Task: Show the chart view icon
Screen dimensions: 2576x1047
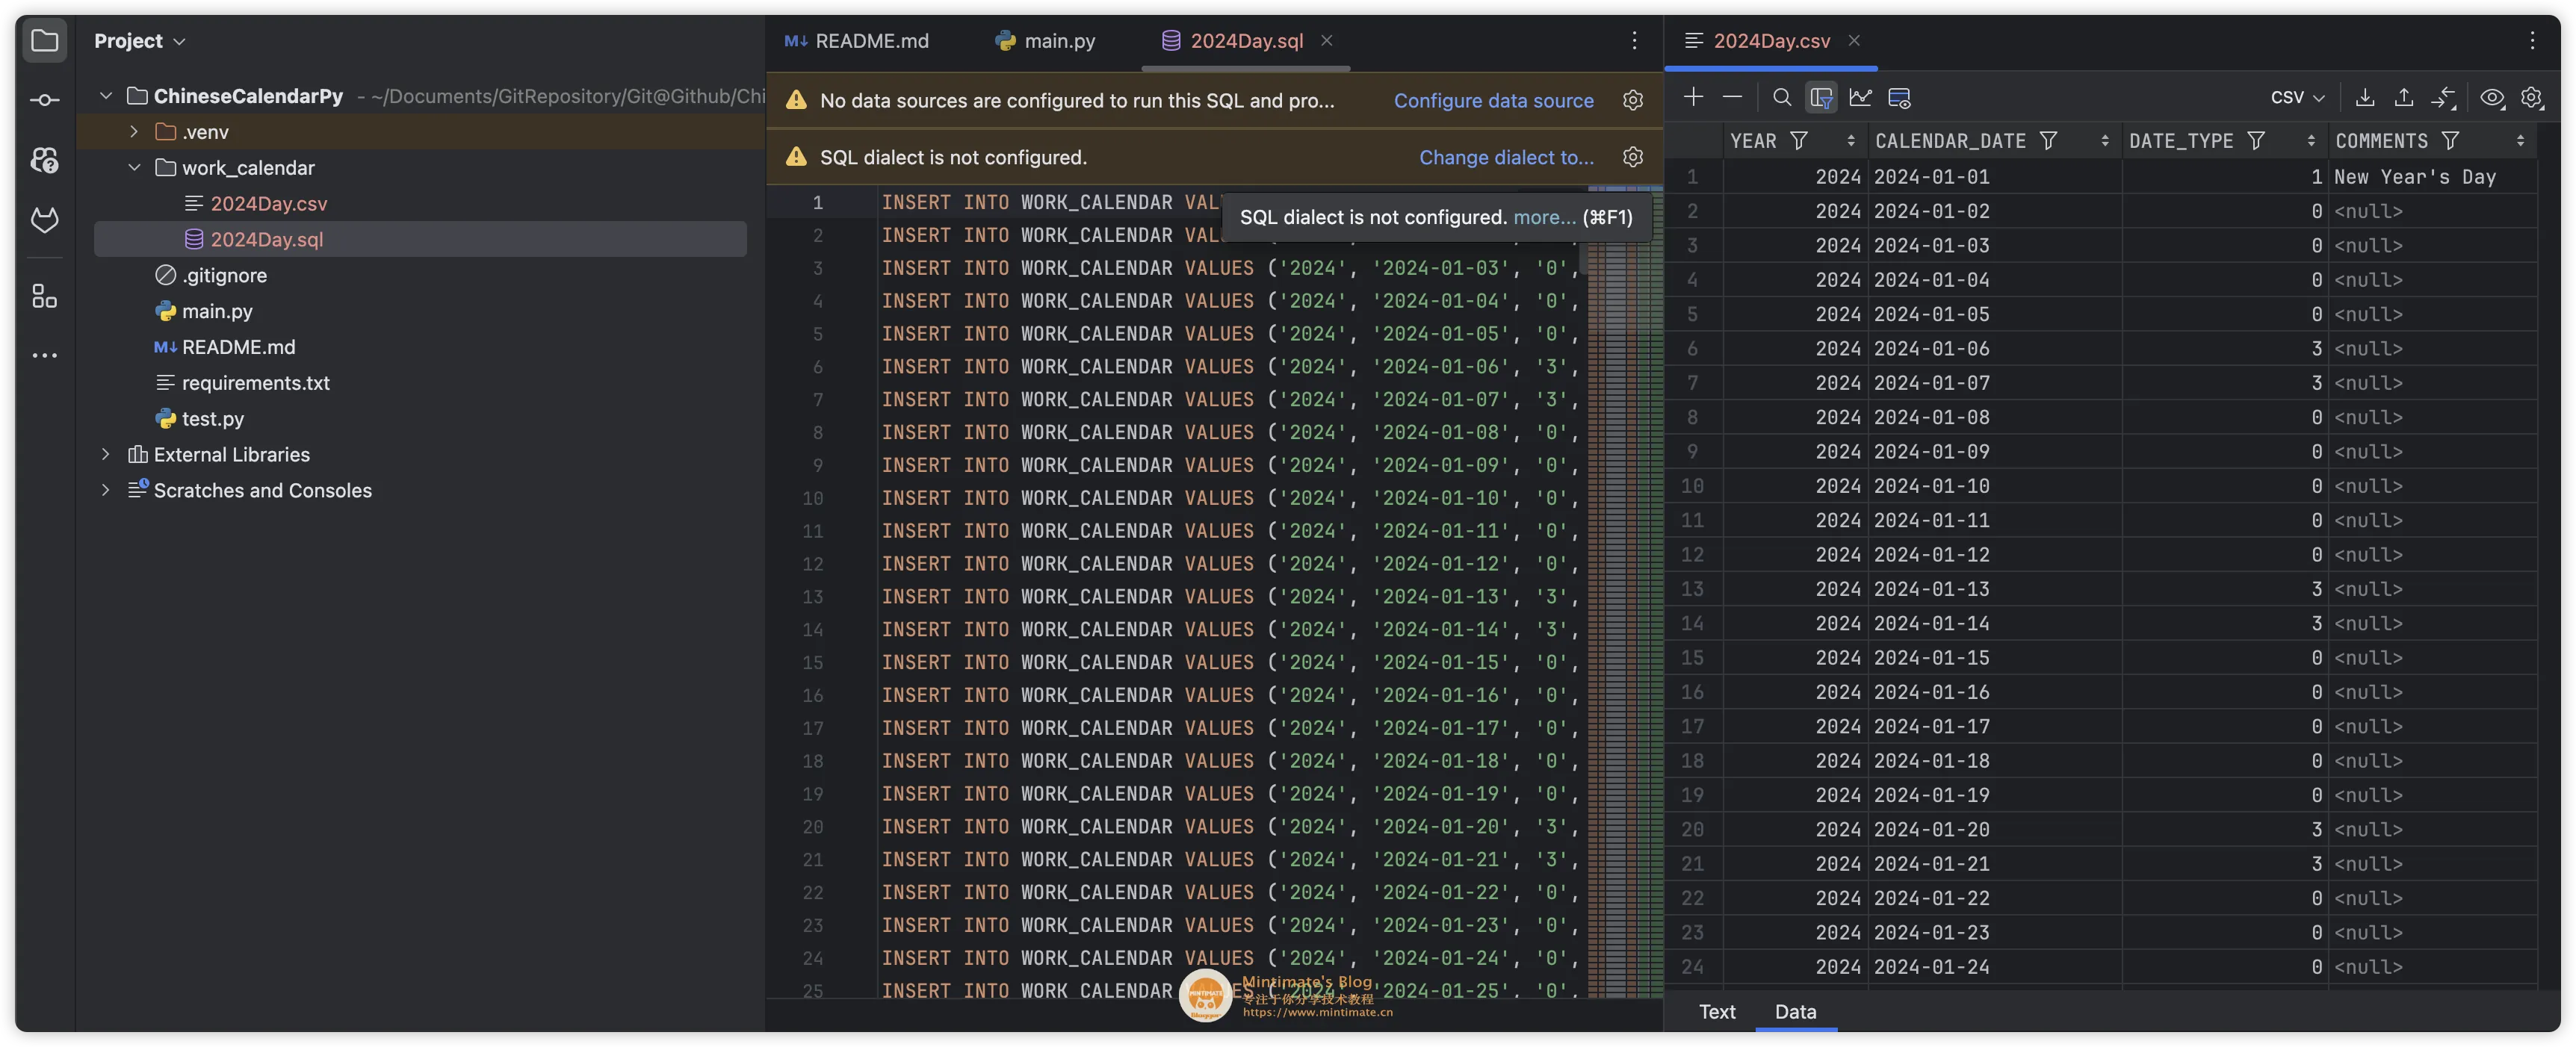Action: coord(1860,97)
